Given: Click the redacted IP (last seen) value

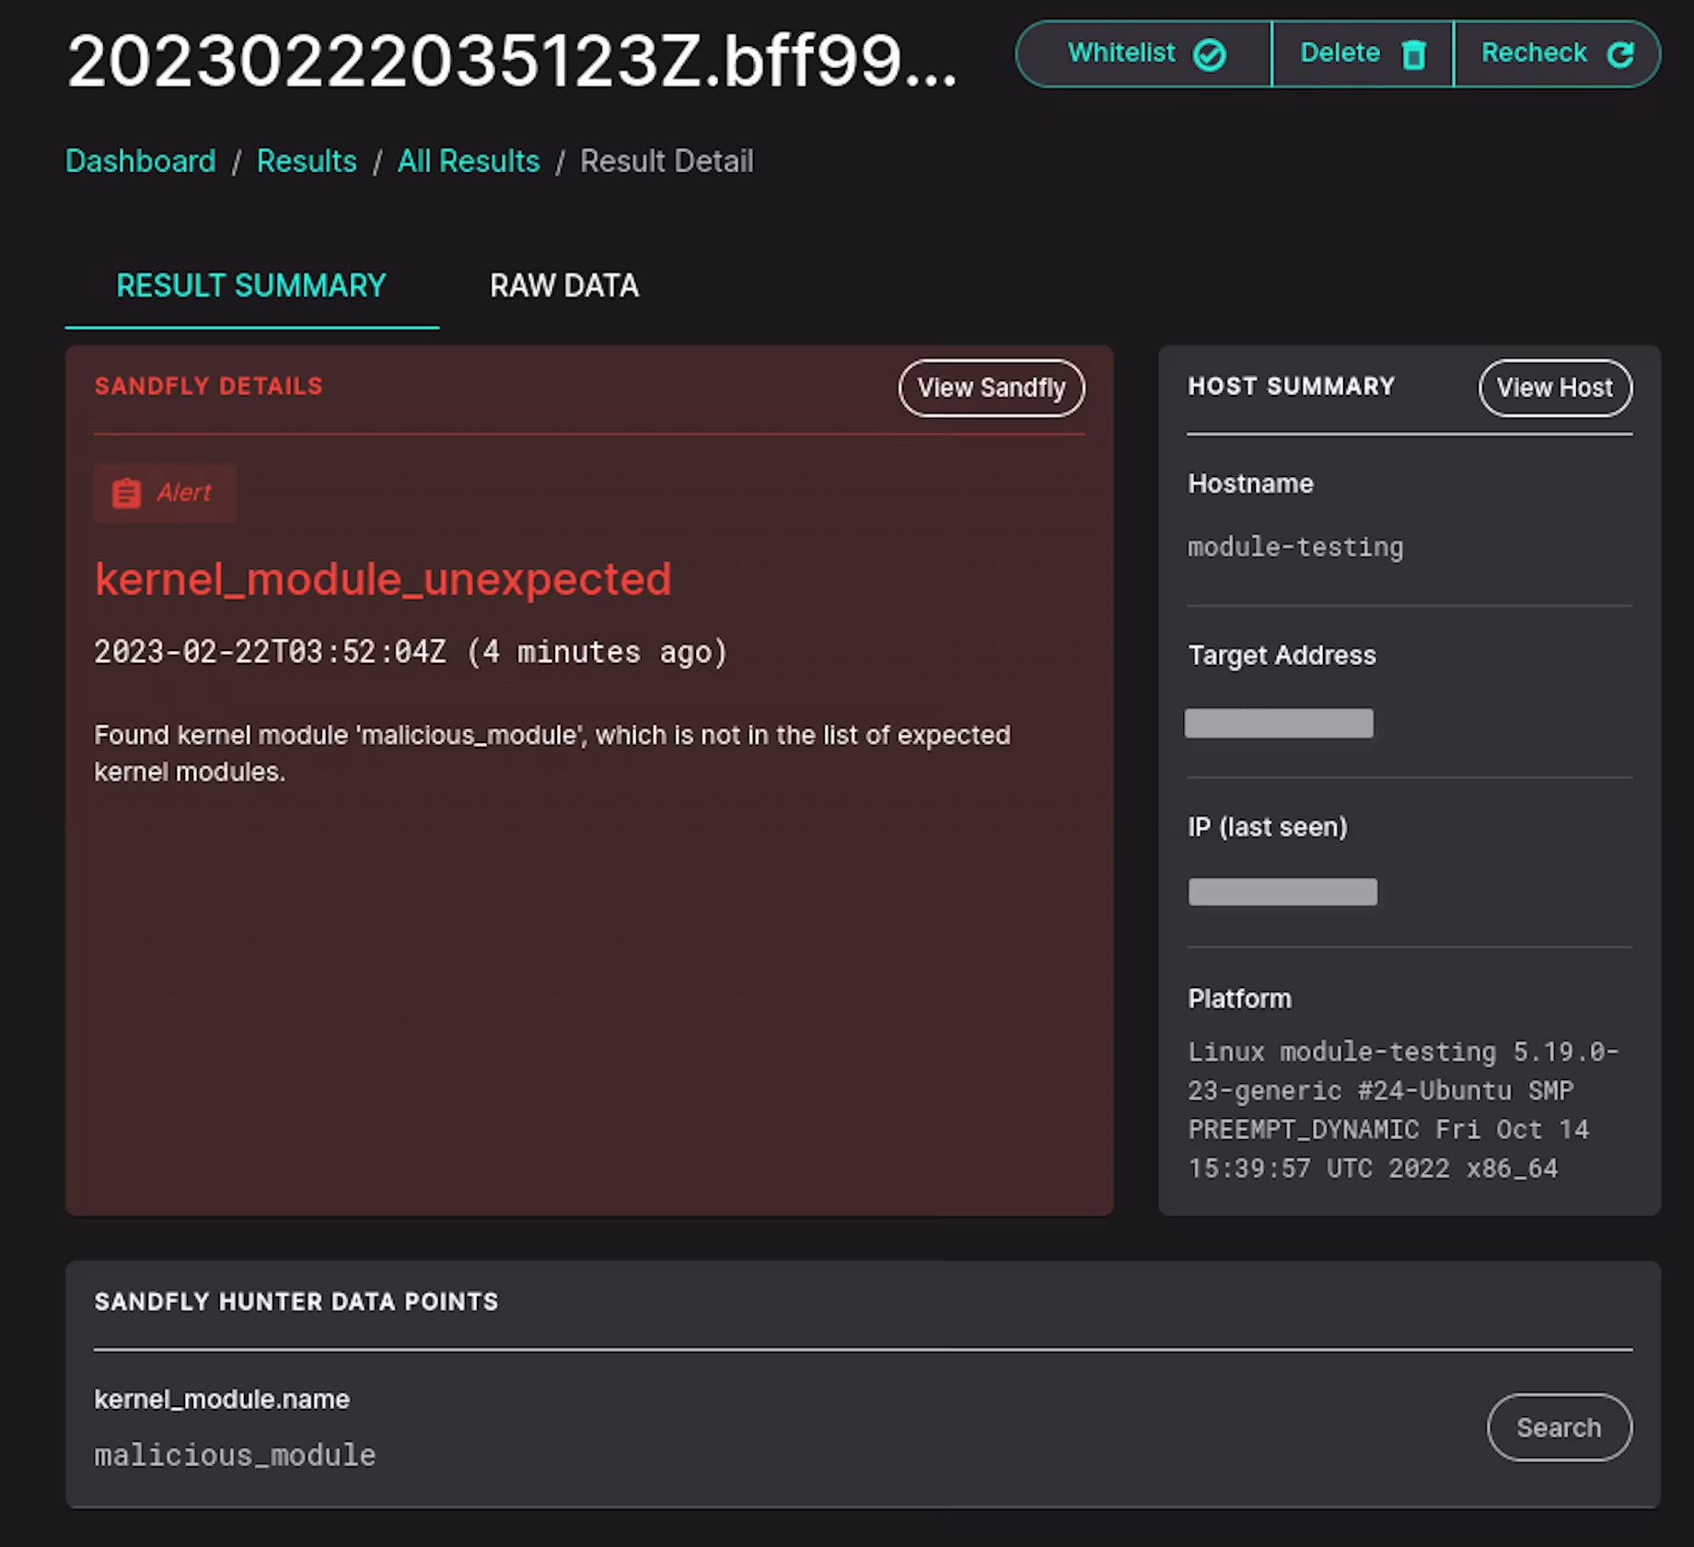Looking at the screenshot, I should 1282,891.
